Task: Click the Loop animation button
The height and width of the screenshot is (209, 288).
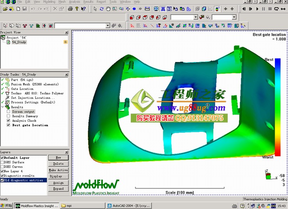Action: [x=276, y=9]
